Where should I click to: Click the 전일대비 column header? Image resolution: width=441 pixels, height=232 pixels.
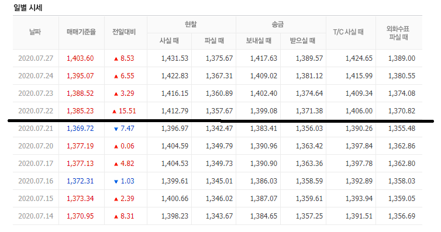tap(124, 32)
